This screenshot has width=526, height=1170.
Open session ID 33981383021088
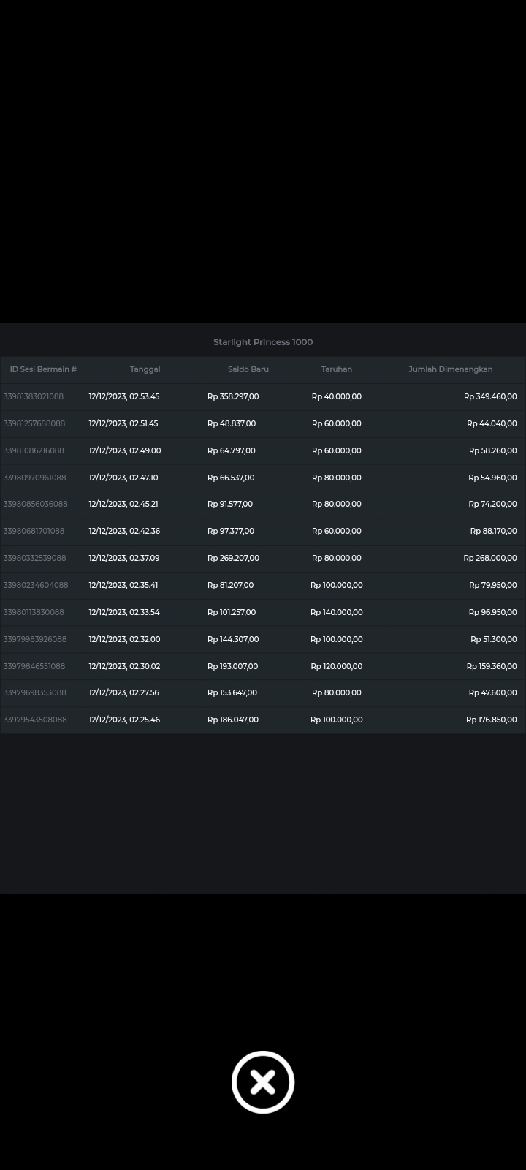pyautogui.click(x=34, y=396)
